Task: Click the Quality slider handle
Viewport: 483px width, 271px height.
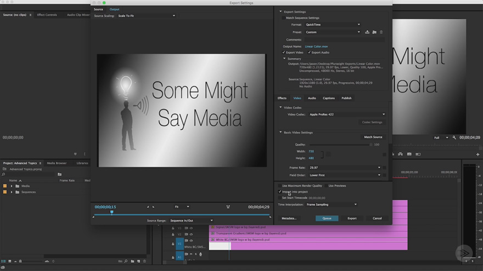Action: coord(370,145)
